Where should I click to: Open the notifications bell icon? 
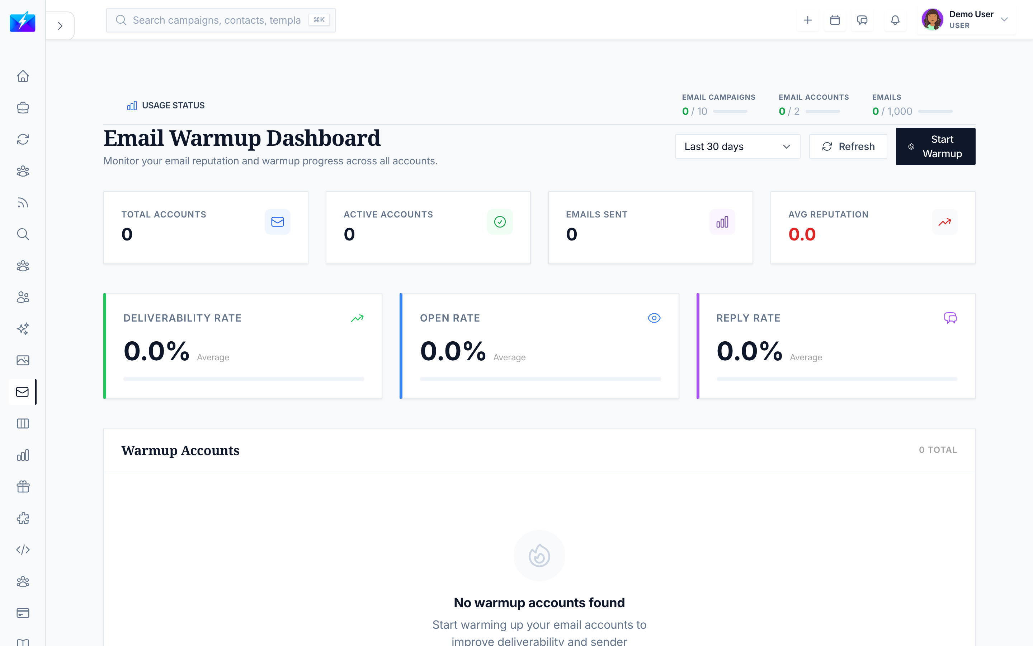tap(895, 20)
